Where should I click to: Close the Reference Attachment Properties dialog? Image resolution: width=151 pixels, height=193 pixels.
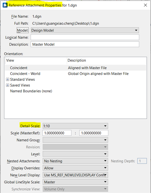tap(145, 5)
